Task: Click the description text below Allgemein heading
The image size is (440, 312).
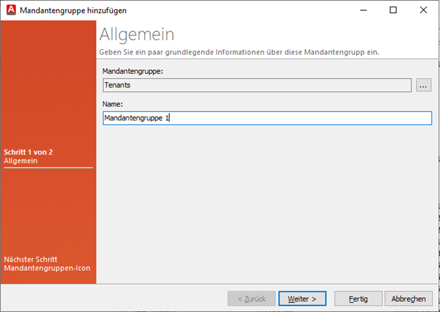Action: (239, 52)
